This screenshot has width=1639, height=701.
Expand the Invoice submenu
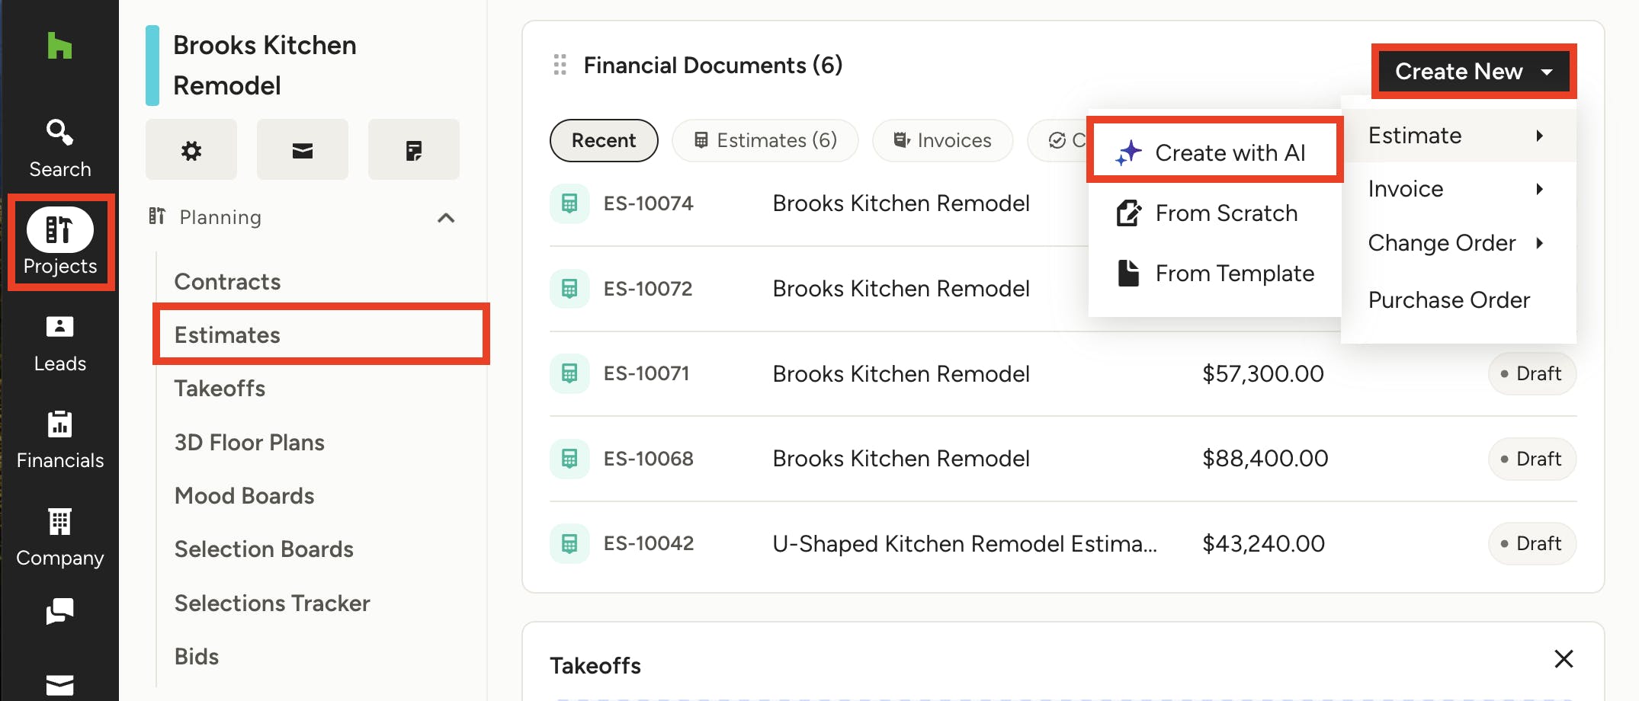1458,189
